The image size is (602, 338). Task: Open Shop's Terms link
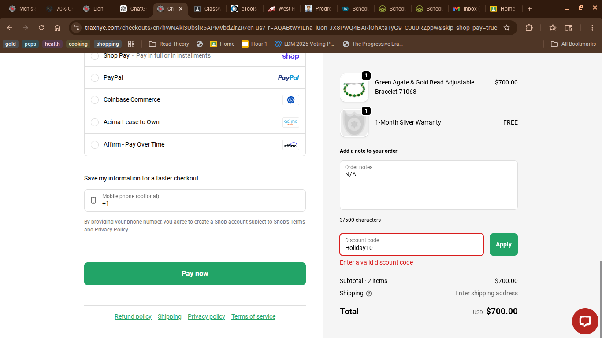[297, 222]
